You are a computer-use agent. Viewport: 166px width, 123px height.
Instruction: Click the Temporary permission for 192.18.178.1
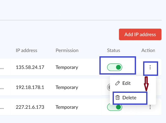[67, 87]
